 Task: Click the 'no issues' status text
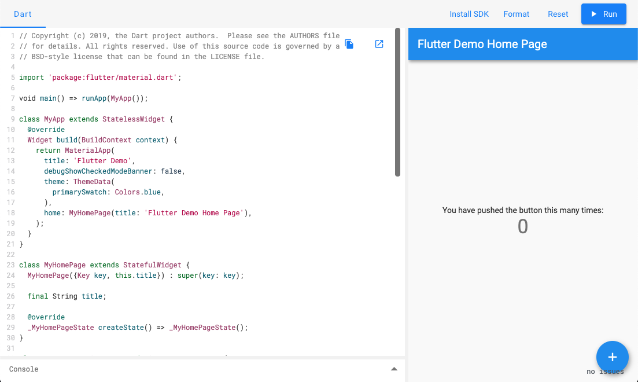coord(605,372)
